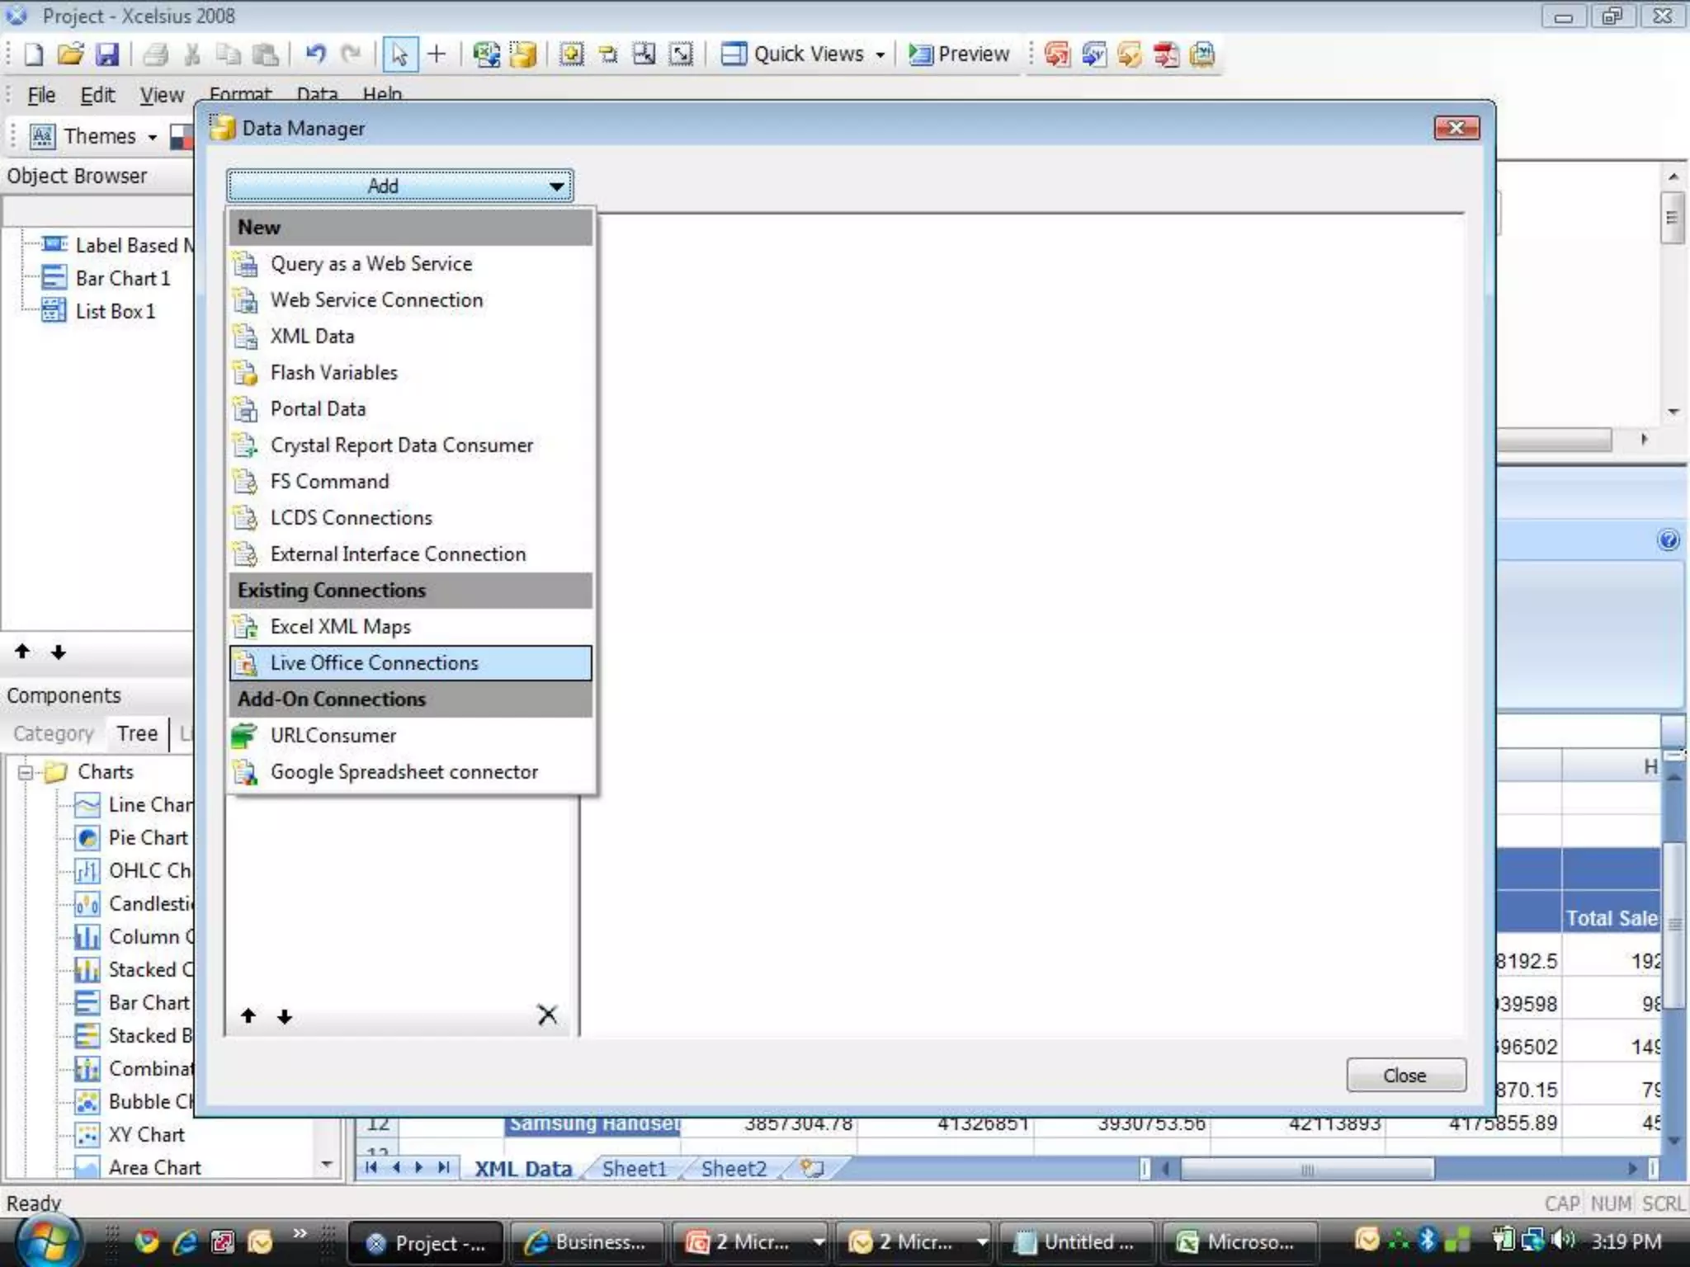
Task: Open Chrome quick launch icon
Action: (147, 1241)
